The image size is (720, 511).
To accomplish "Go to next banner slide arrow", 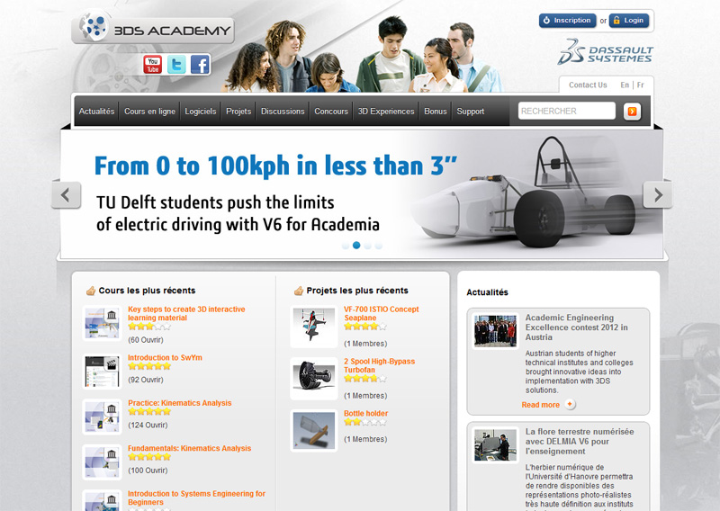I will point(658,194).
